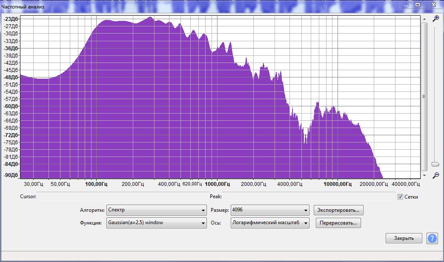The height and width of the screenshot is (262, 444).
Task: Open the Алгоритм dropdown showing Спектр
Action: coord(157,210)
